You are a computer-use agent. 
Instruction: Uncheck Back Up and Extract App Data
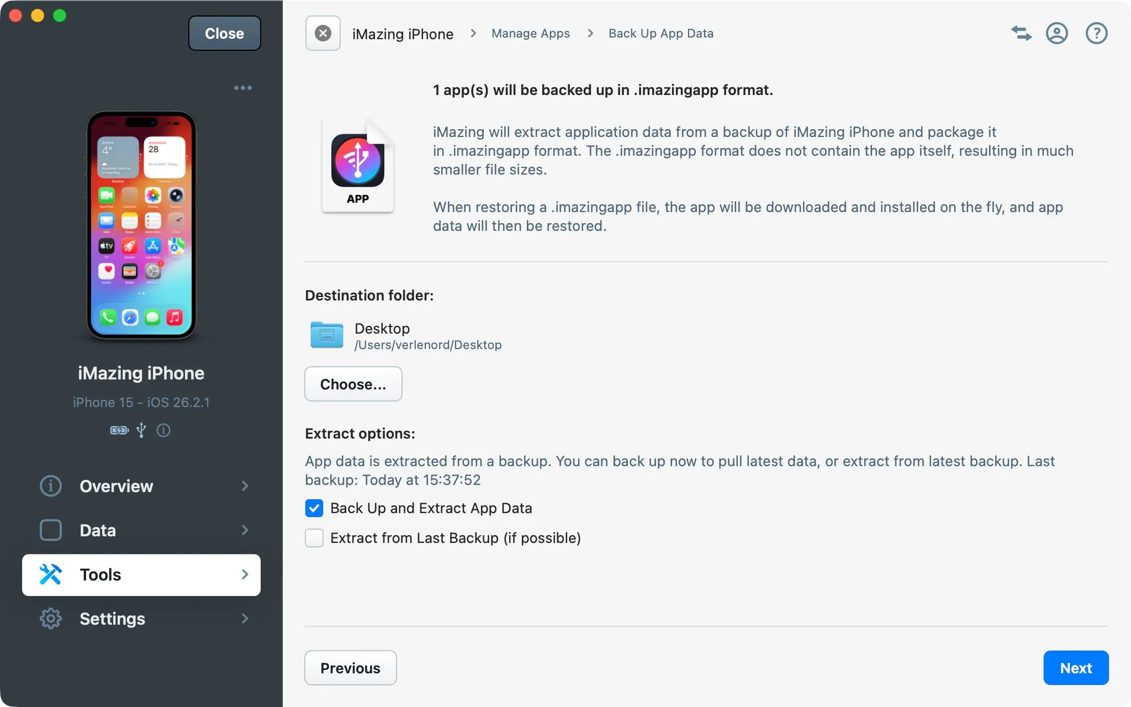[314, 508]
